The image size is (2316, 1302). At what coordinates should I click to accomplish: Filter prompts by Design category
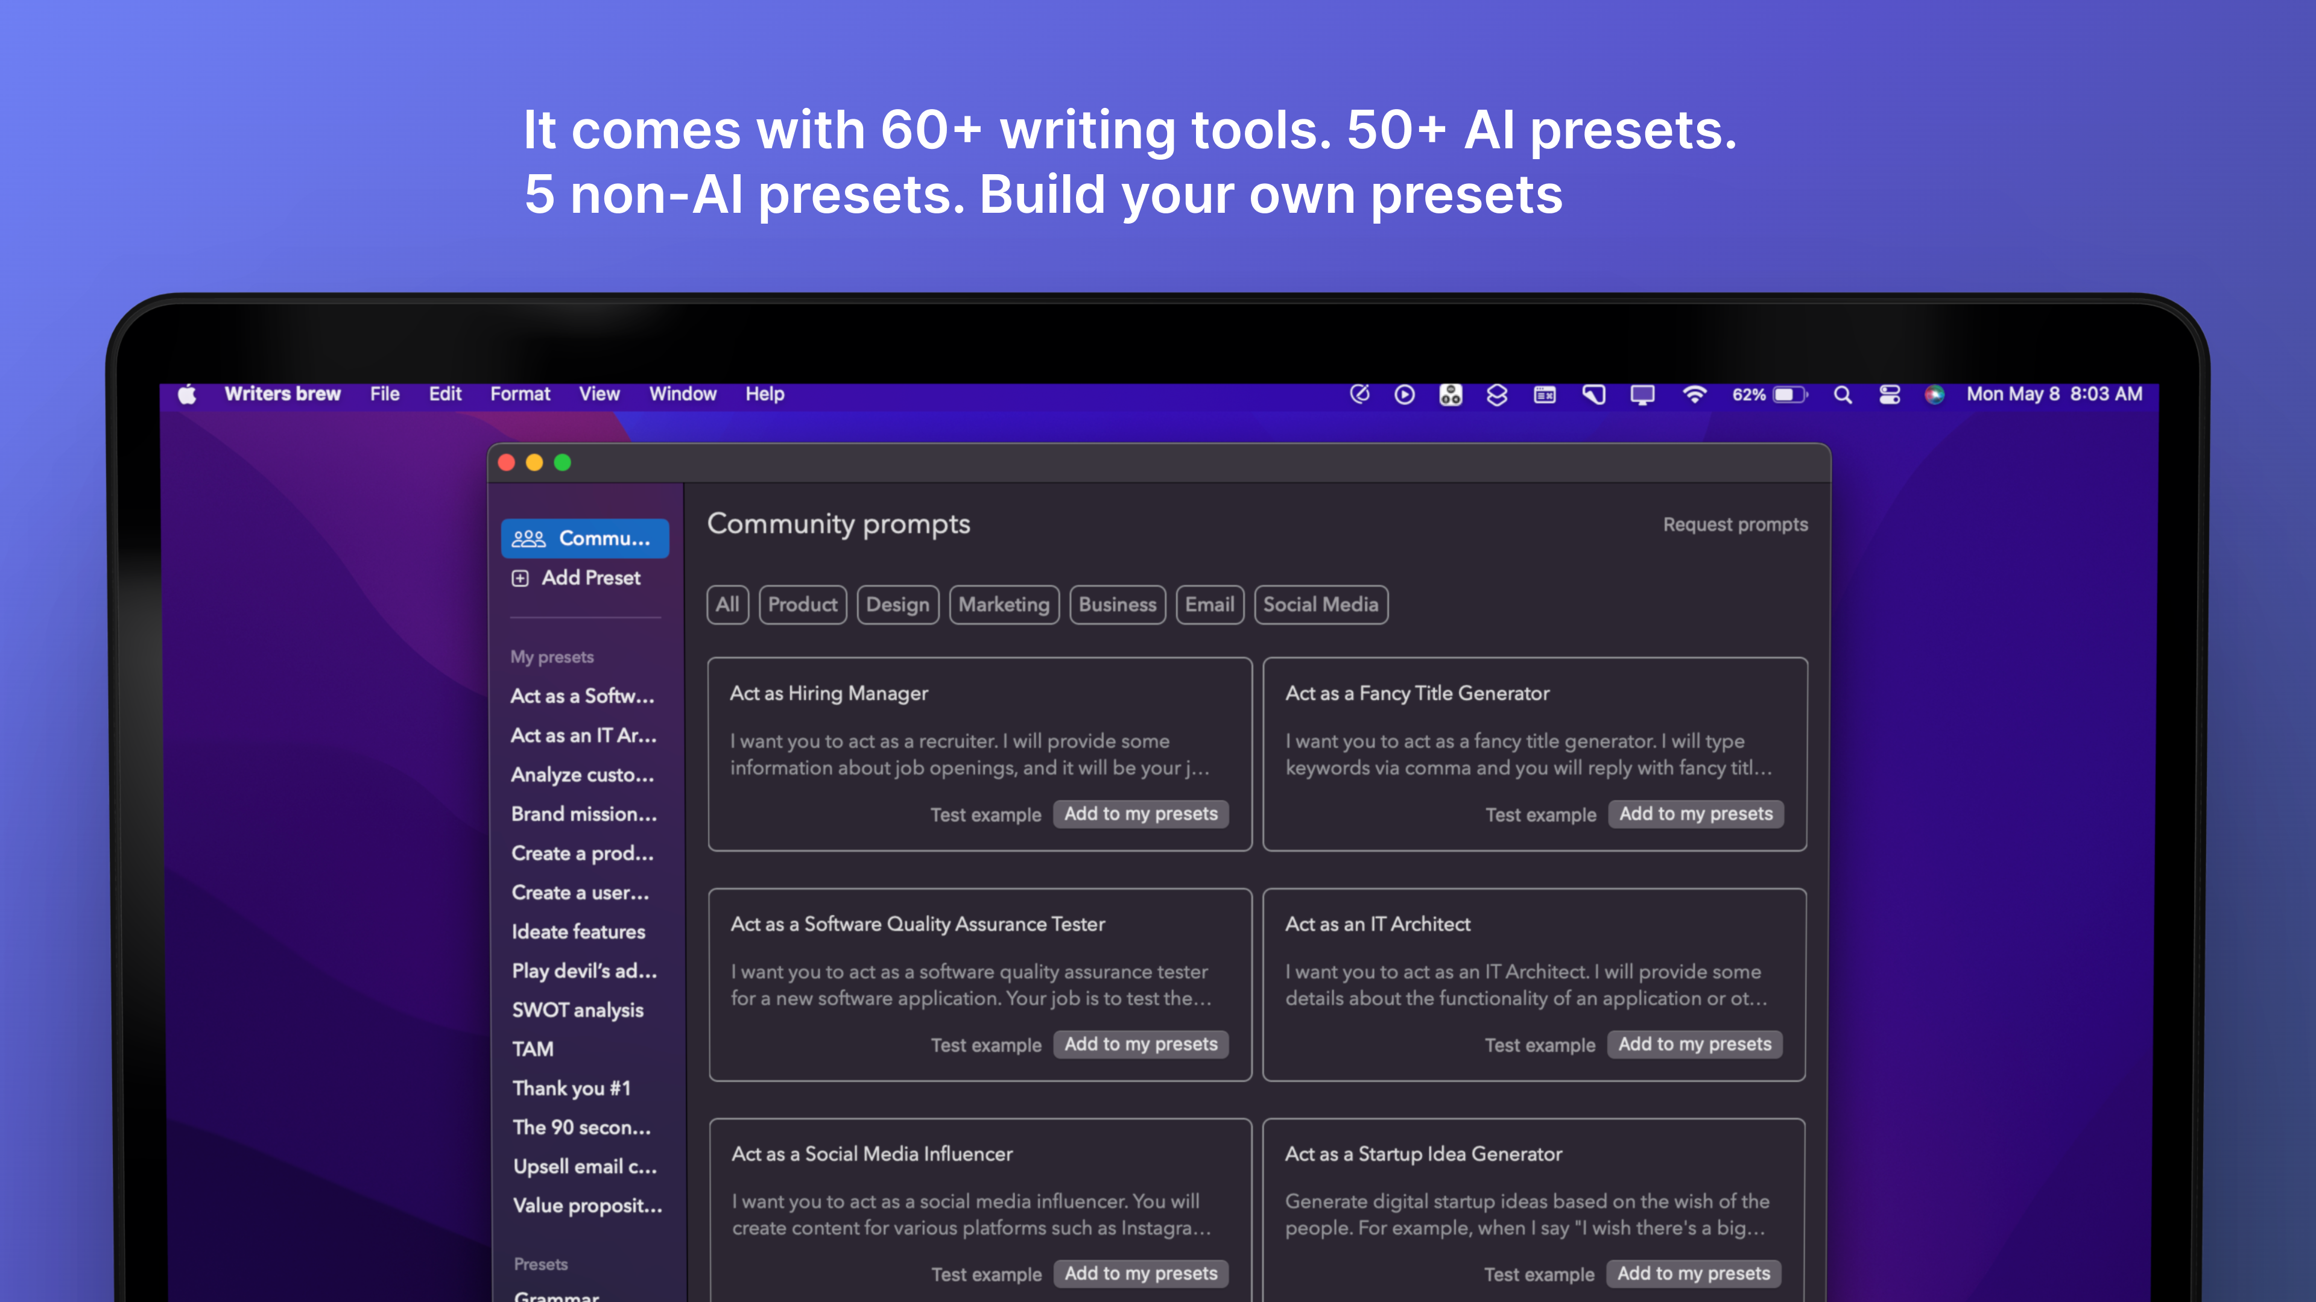tap(897, 604)
